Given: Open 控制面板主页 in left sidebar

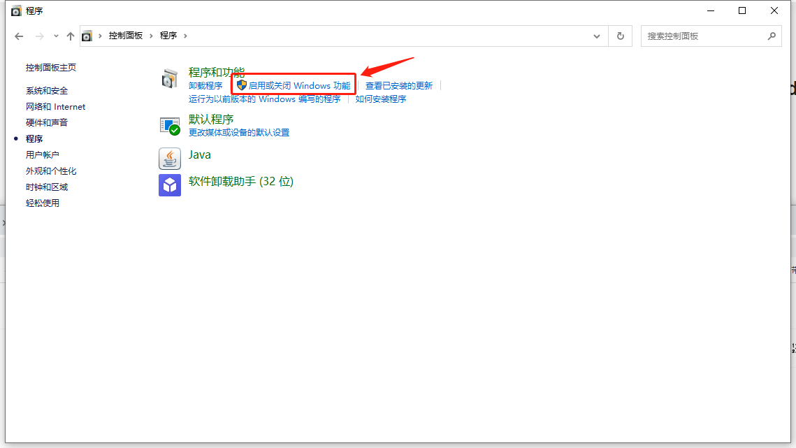Looking at the screenshot, I should pyautogui.click(x=51, y=68).
